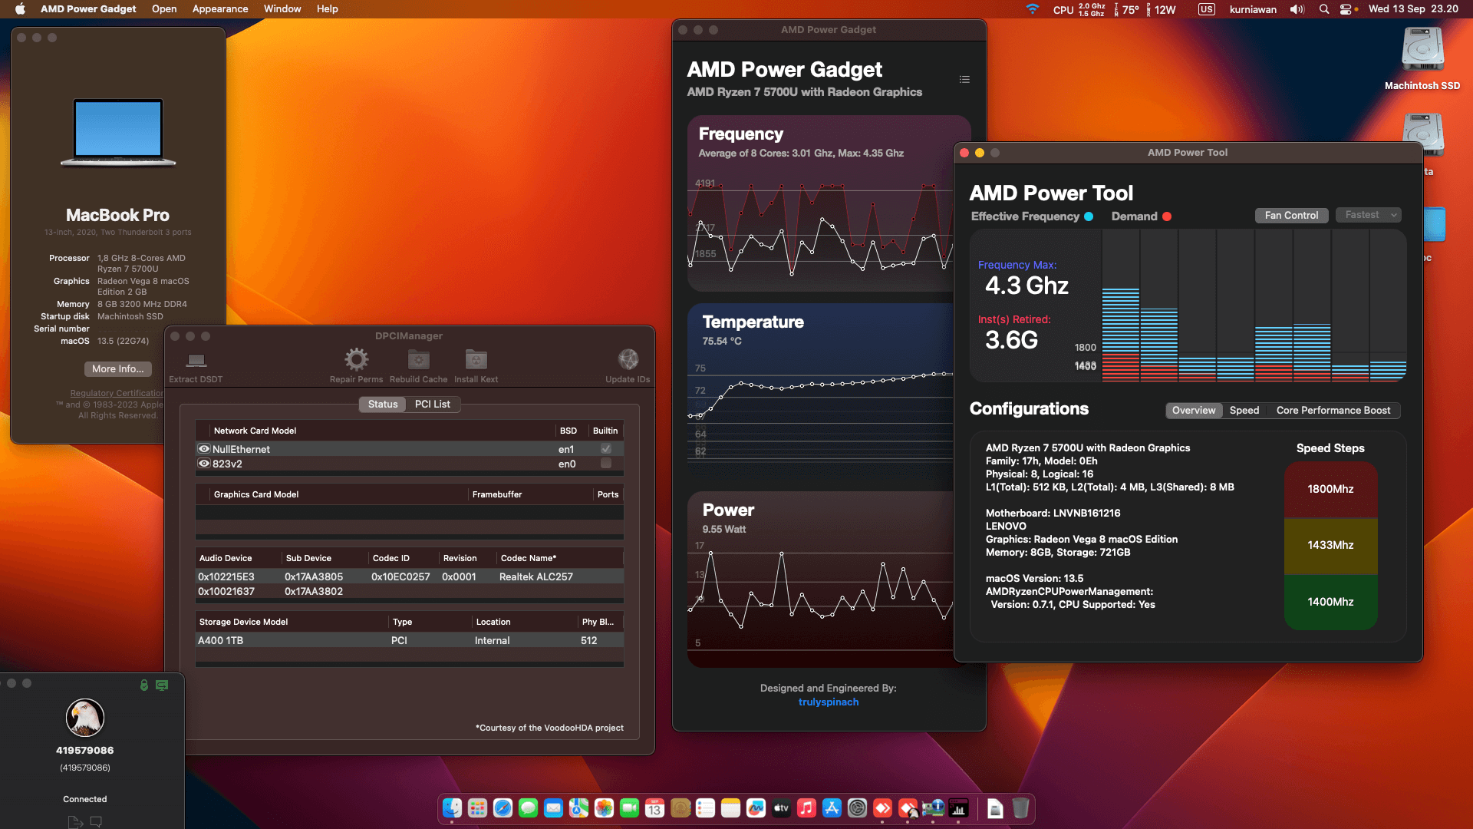Click eagle avatar in AnyDesk window

tap(85, 718)
